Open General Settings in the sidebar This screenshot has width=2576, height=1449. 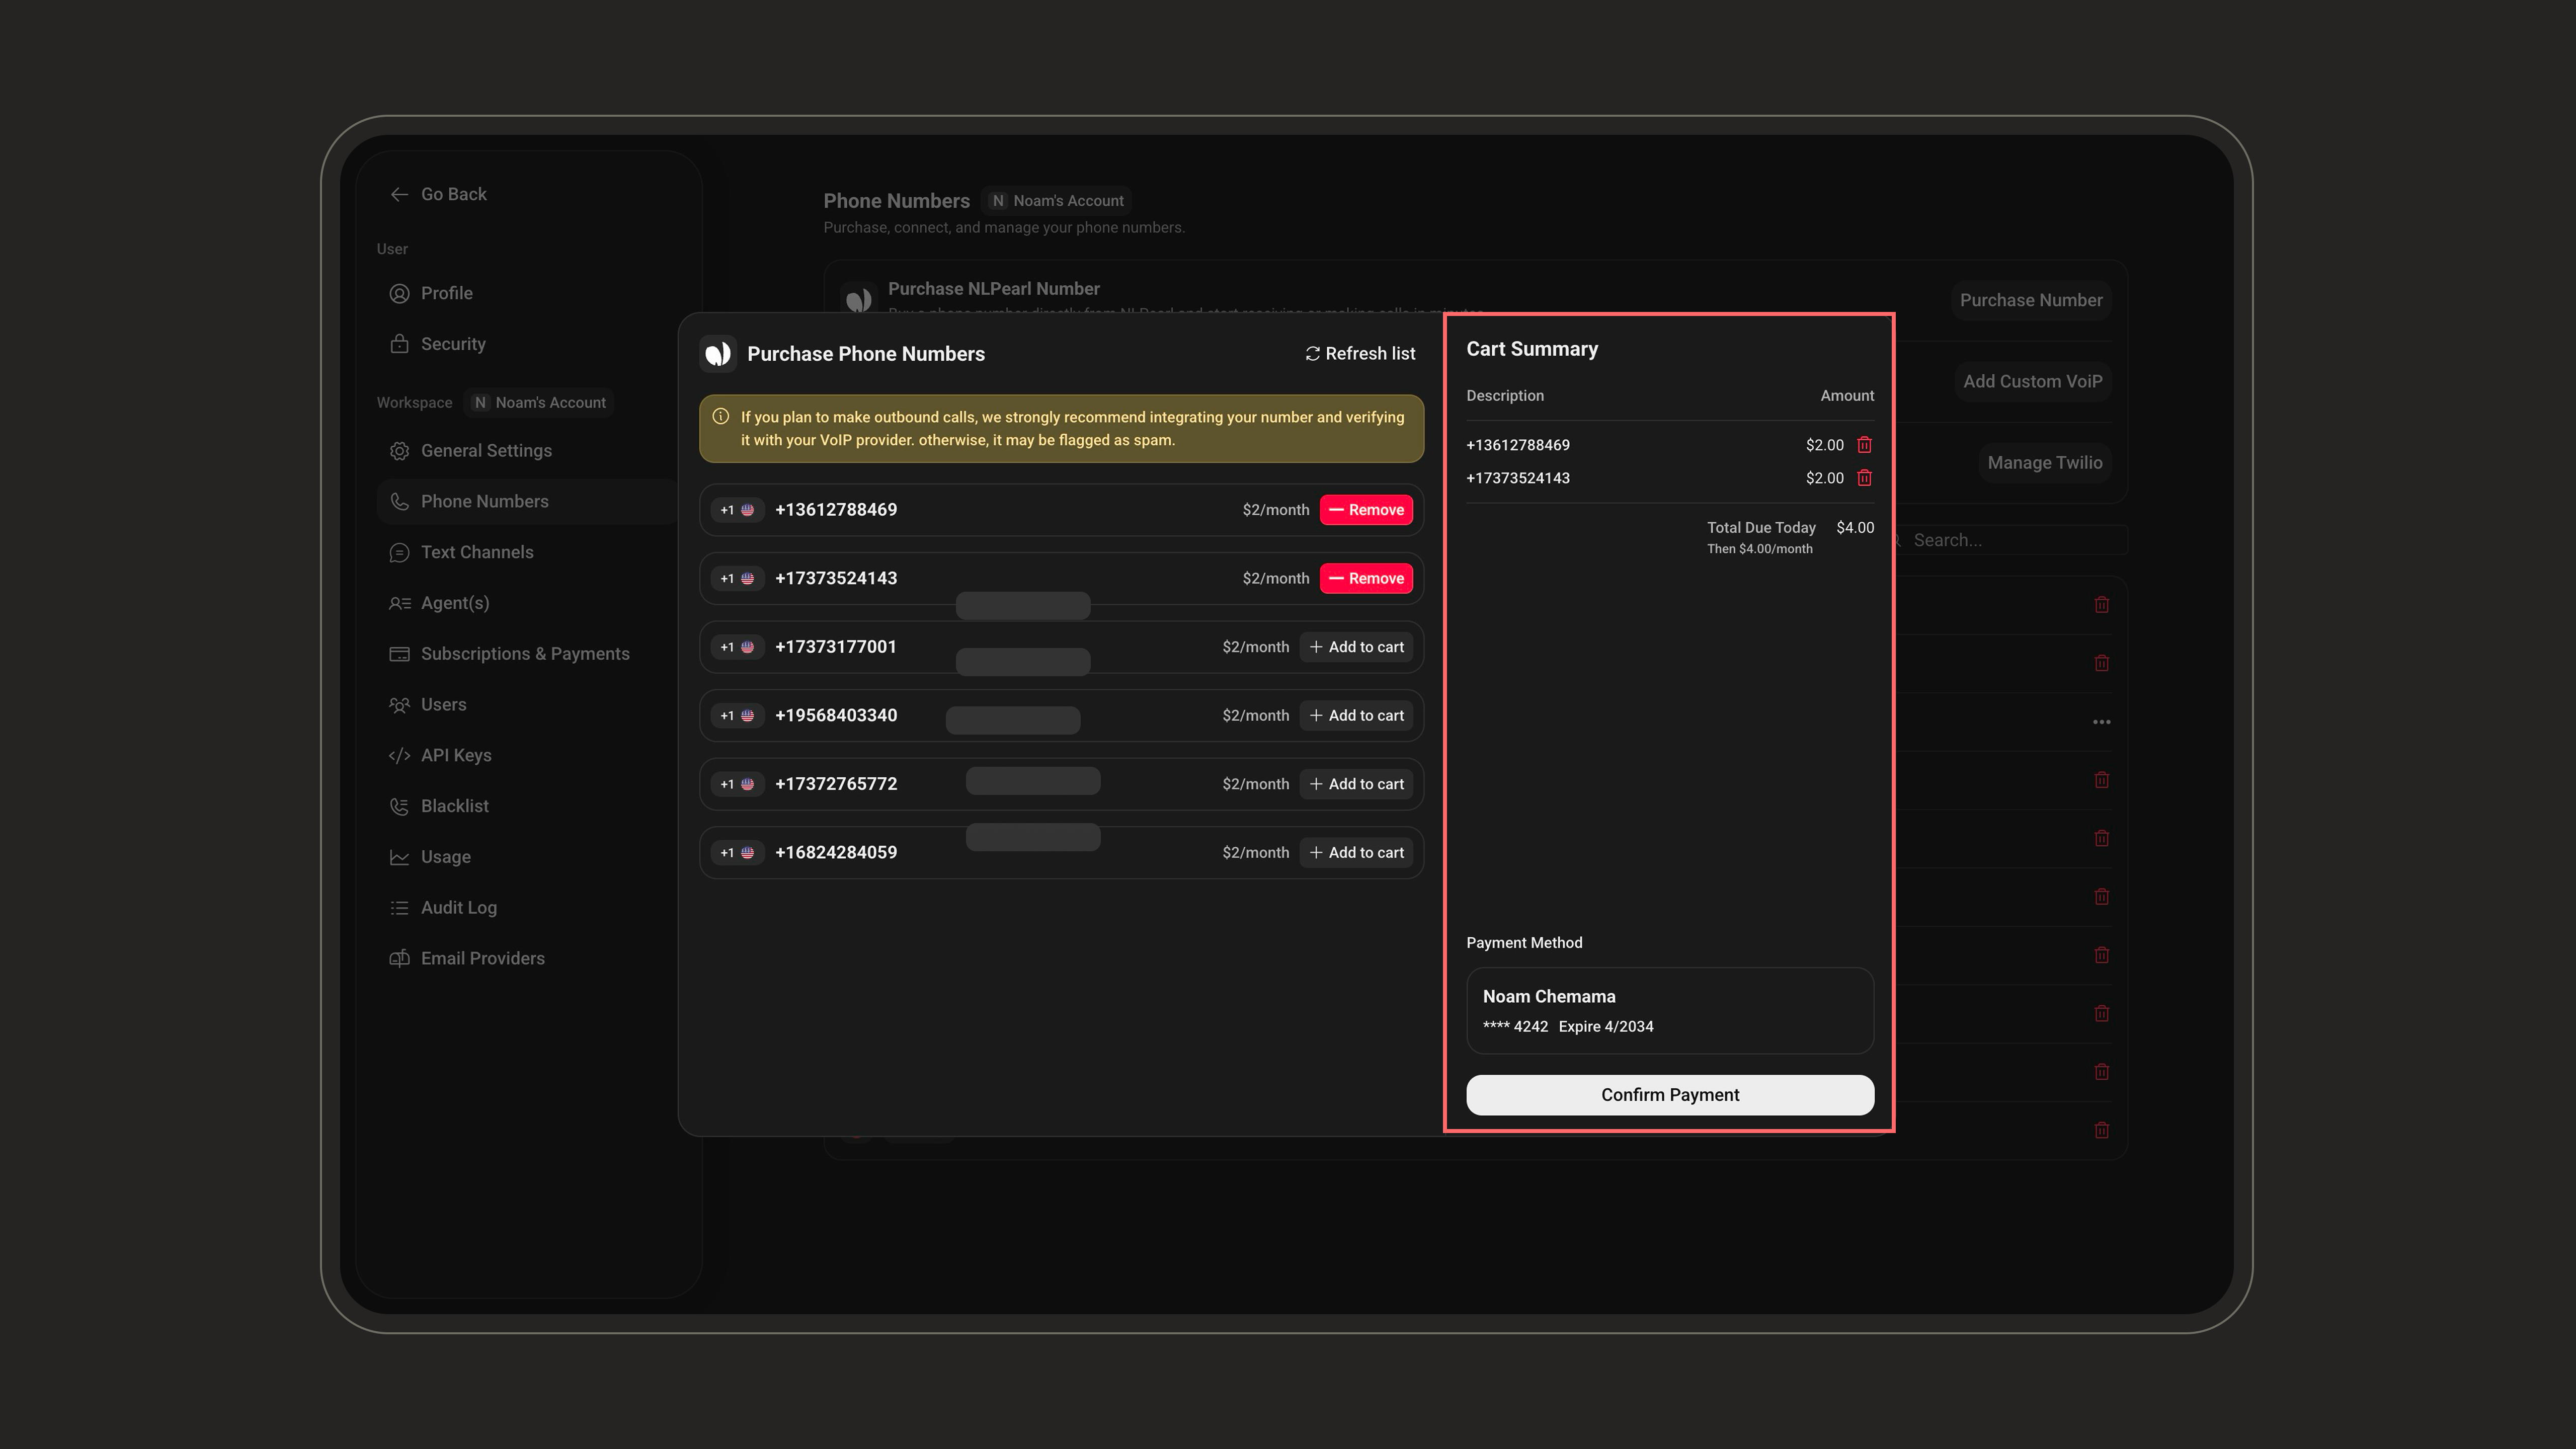pyautogui.click(x=486, y=451)
